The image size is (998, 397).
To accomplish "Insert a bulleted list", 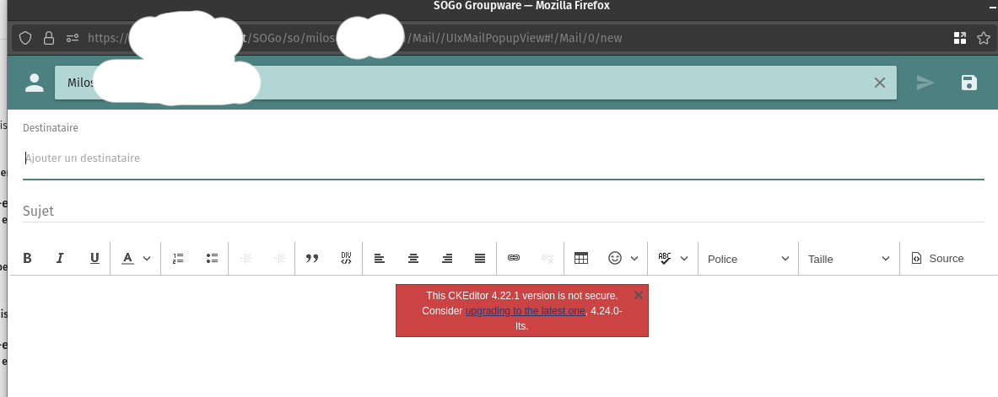I will (212, 259).
